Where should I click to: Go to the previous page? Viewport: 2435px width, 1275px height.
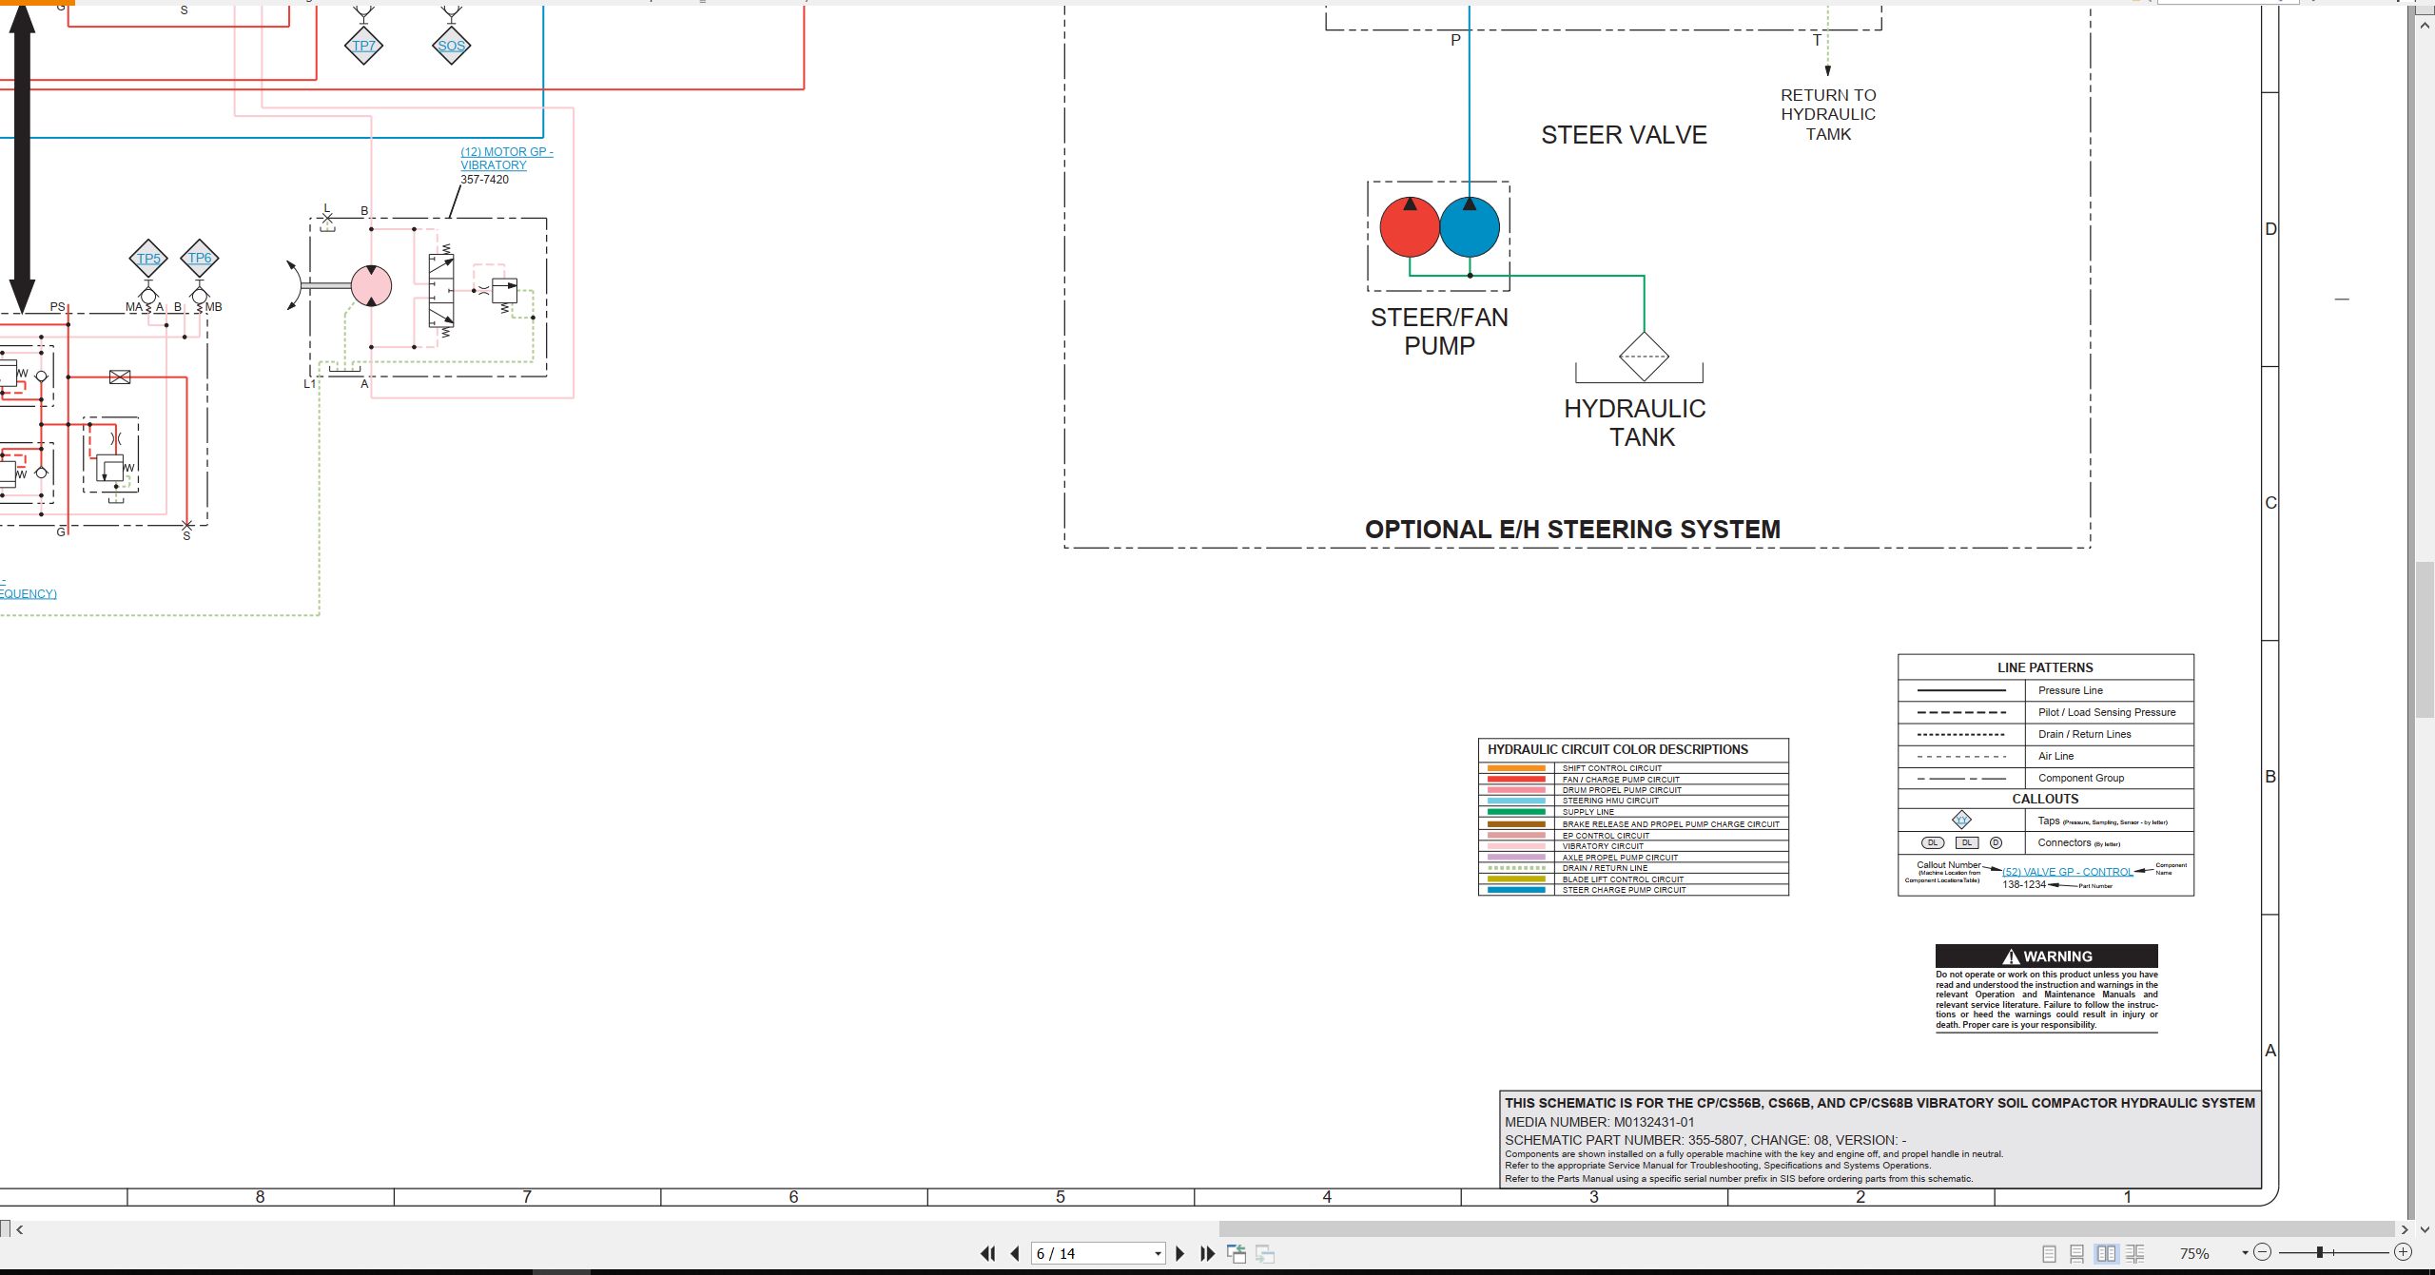pyautogui.click(x=1015, y=1253)
